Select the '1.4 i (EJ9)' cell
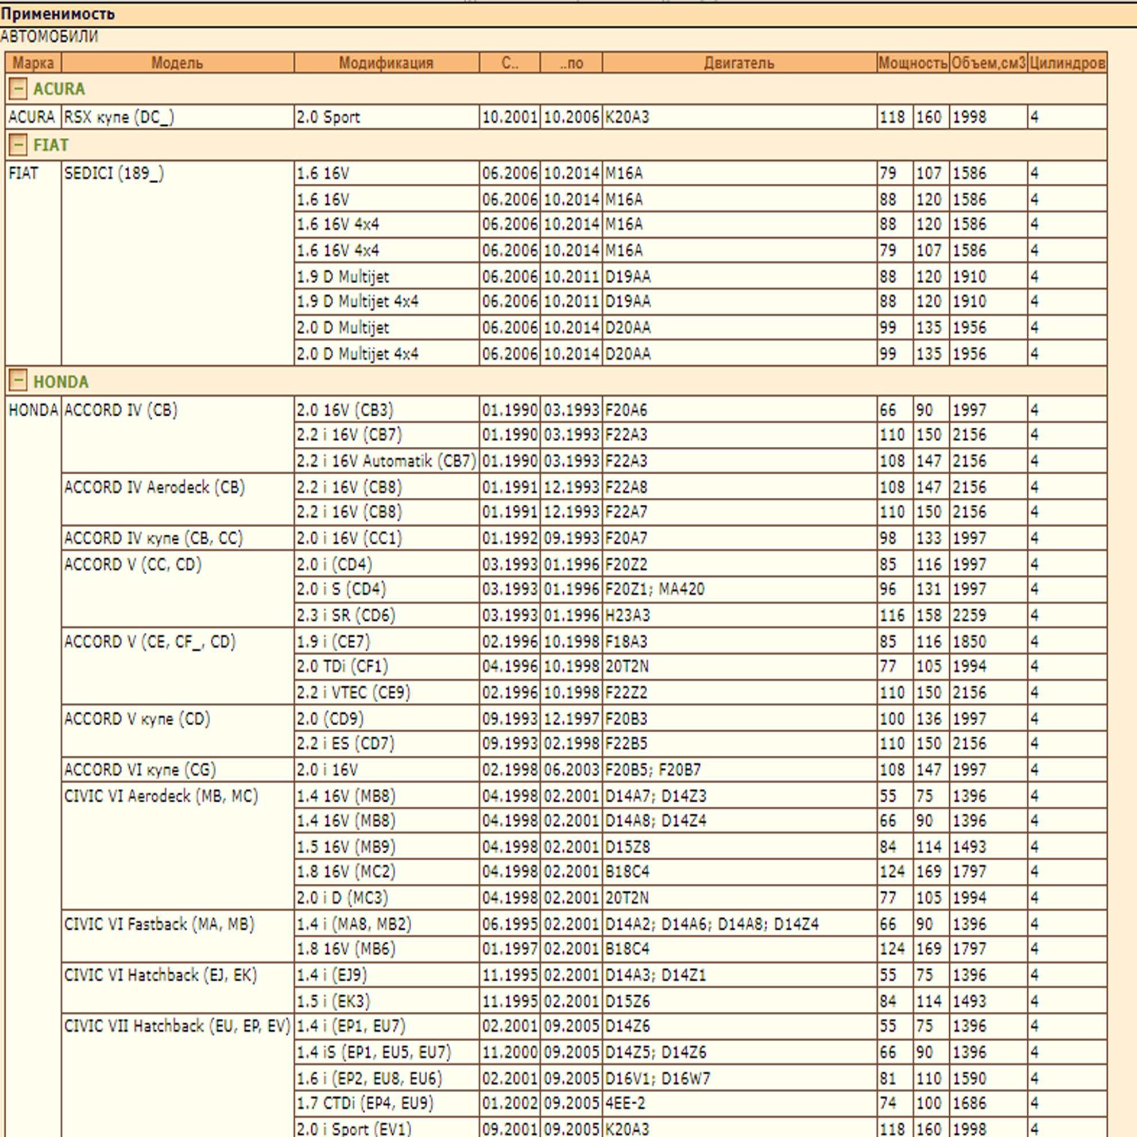 pyautogui.click(x=386, y=975)
